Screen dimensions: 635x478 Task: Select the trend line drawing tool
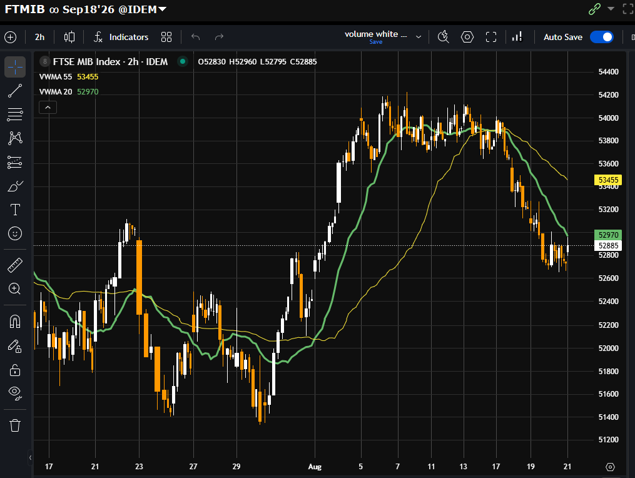click(x=15, y=91)
